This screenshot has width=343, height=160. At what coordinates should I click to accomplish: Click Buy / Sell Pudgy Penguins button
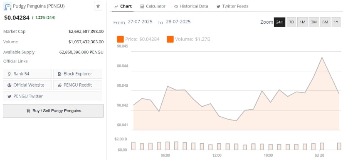tap(53, 111)
